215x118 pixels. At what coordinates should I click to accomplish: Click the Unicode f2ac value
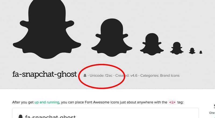(x=101, y=75)
